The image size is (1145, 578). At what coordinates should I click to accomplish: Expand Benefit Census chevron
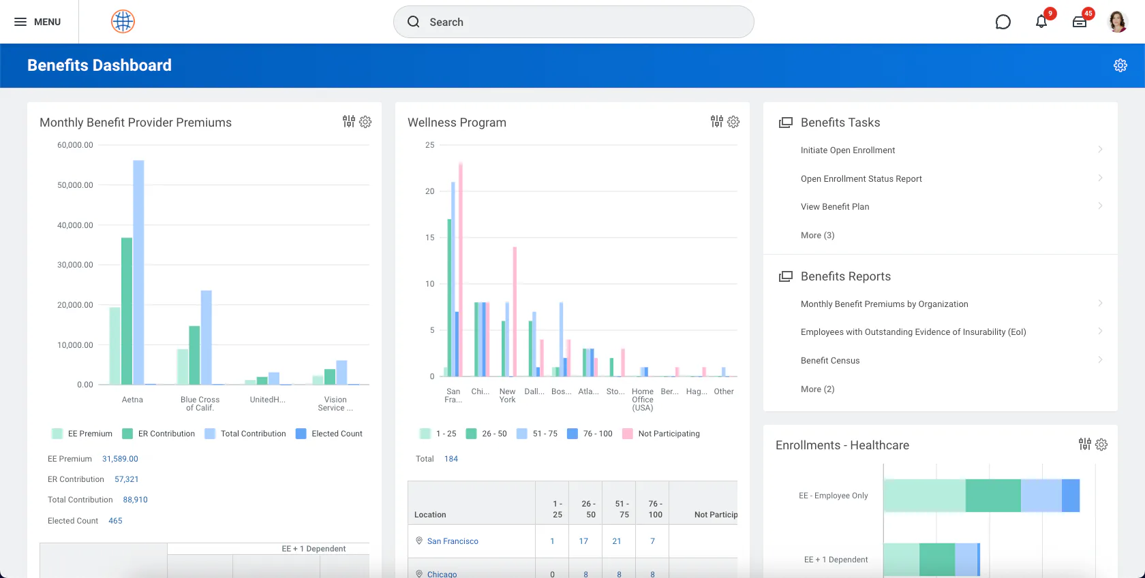(1100, 360)
